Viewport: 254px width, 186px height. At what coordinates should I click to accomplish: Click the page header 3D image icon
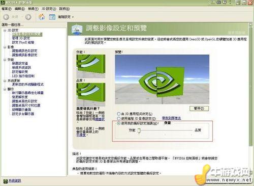point(77,29)
